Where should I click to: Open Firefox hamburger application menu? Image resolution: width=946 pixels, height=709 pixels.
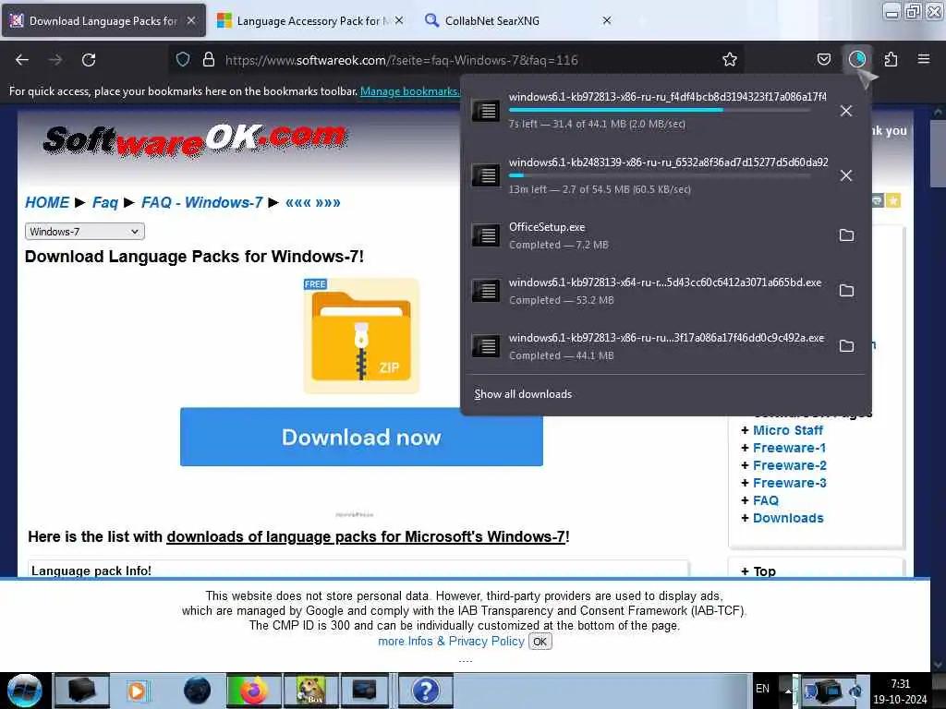[924, 60]
